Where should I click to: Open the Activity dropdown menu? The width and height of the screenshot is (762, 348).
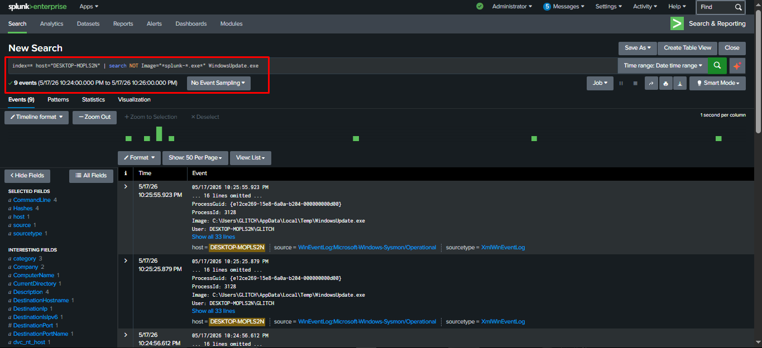coord(645,7)
